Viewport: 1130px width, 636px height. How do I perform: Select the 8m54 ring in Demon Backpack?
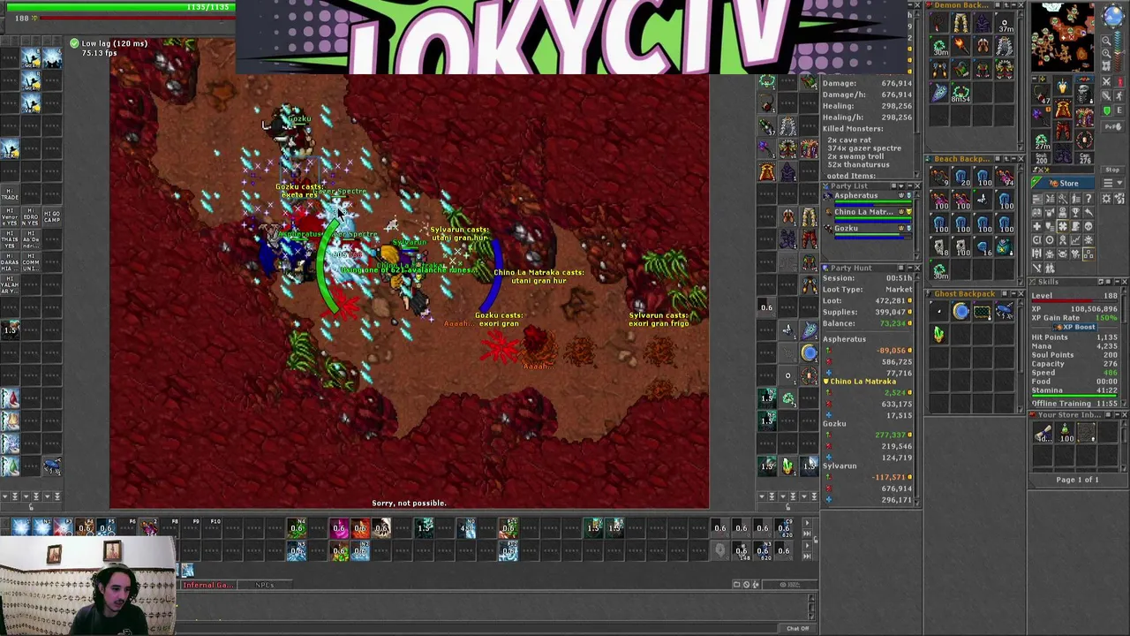tap(960, 91)
